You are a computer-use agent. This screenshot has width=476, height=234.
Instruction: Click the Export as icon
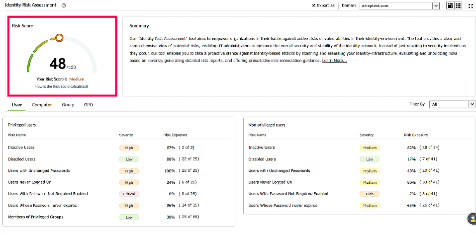tap(313, 6)
